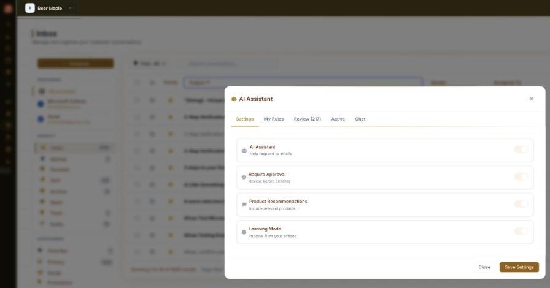The image size is (550, 288).
Task: Switch to the Settings tab
Action: coord(245,119)
